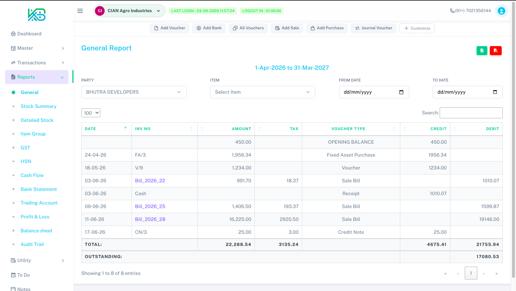Screen dimensions: 516x291
Task: Open user profile avatar icon
Action: 502,11
